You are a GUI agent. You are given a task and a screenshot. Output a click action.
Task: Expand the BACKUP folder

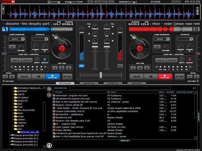click(13, 91)
